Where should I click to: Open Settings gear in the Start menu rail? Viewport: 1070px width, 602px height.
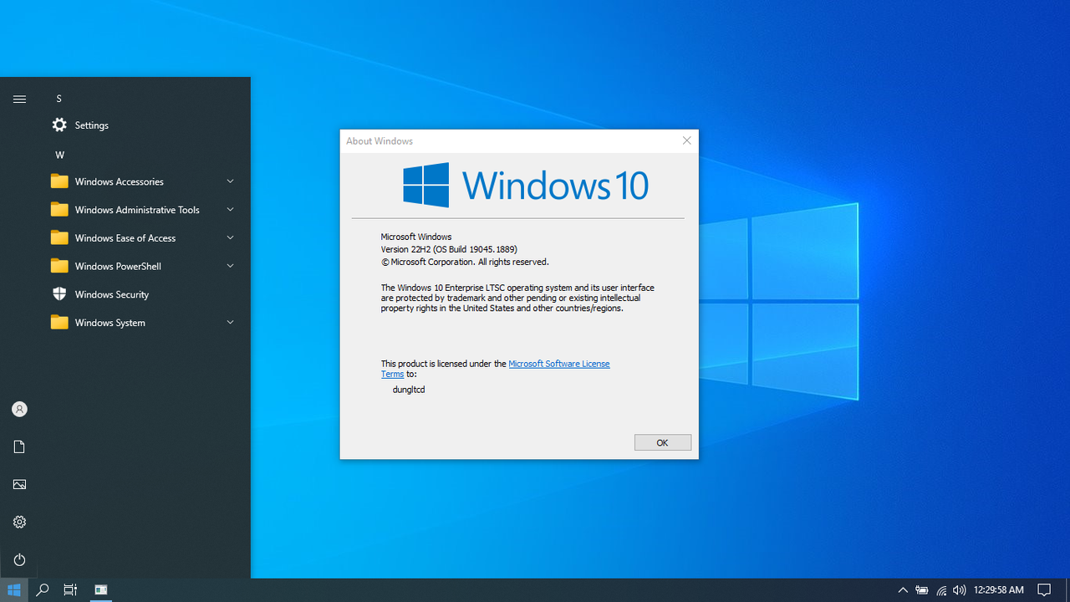click(x=19, y=522)
